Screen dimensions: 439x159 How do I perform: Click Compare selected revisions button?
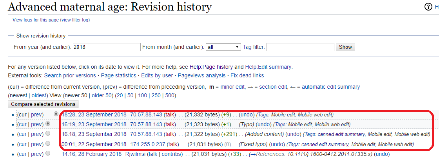click(x=44, y=104)
